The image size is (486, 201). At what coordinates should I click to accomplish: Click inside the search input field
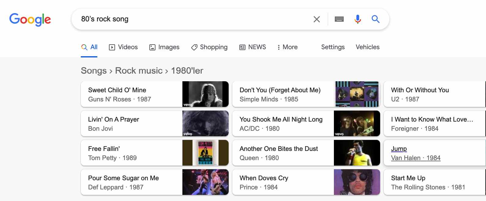[193, 19]
